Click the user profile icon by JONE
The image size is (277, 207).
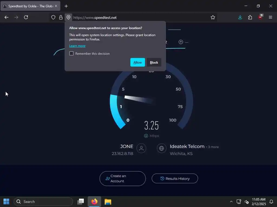pos(141,148)
